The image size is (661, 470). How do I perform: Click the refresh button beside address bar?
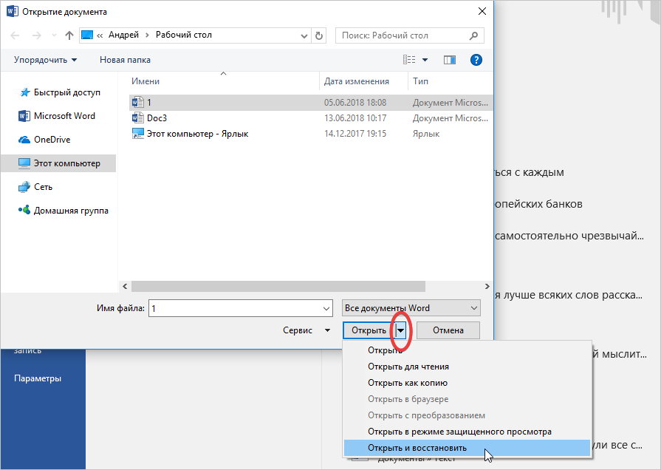tap(319, 35)
